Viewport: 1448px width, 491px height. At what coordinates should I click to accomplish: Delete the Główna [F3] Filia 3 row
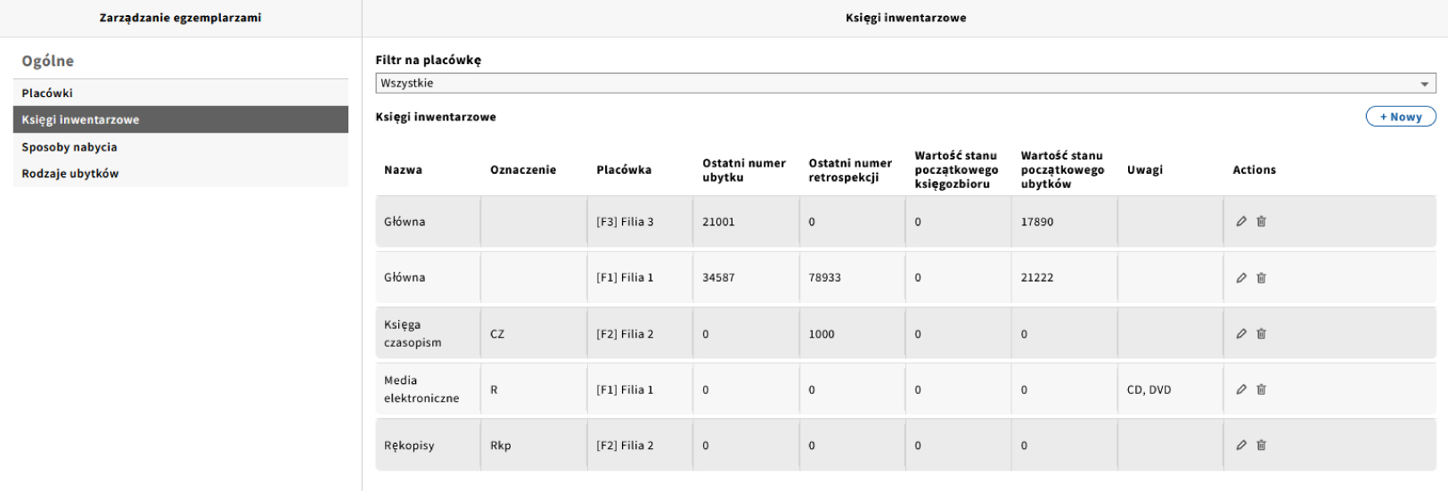click(x=1261, y=222)
